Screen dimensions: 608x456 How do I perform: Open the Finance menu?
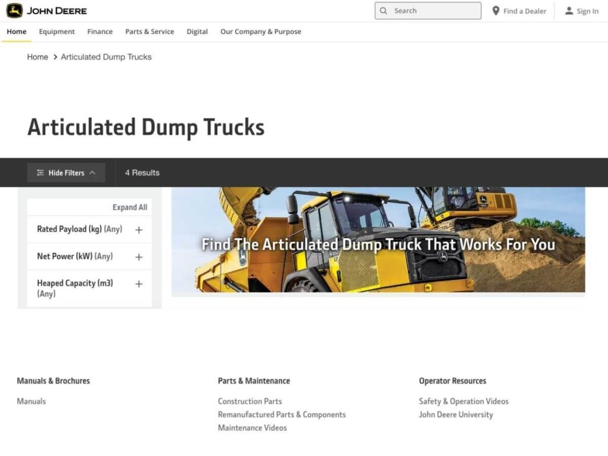click(100, 32)
